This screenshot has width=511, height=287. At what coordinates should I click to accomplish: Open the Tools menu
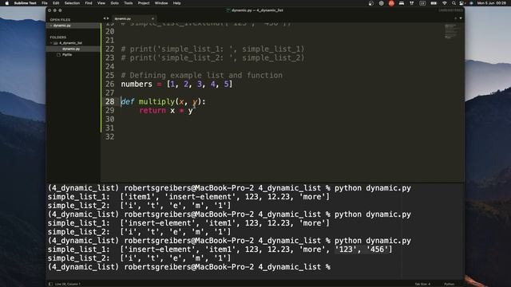(128, 3)
